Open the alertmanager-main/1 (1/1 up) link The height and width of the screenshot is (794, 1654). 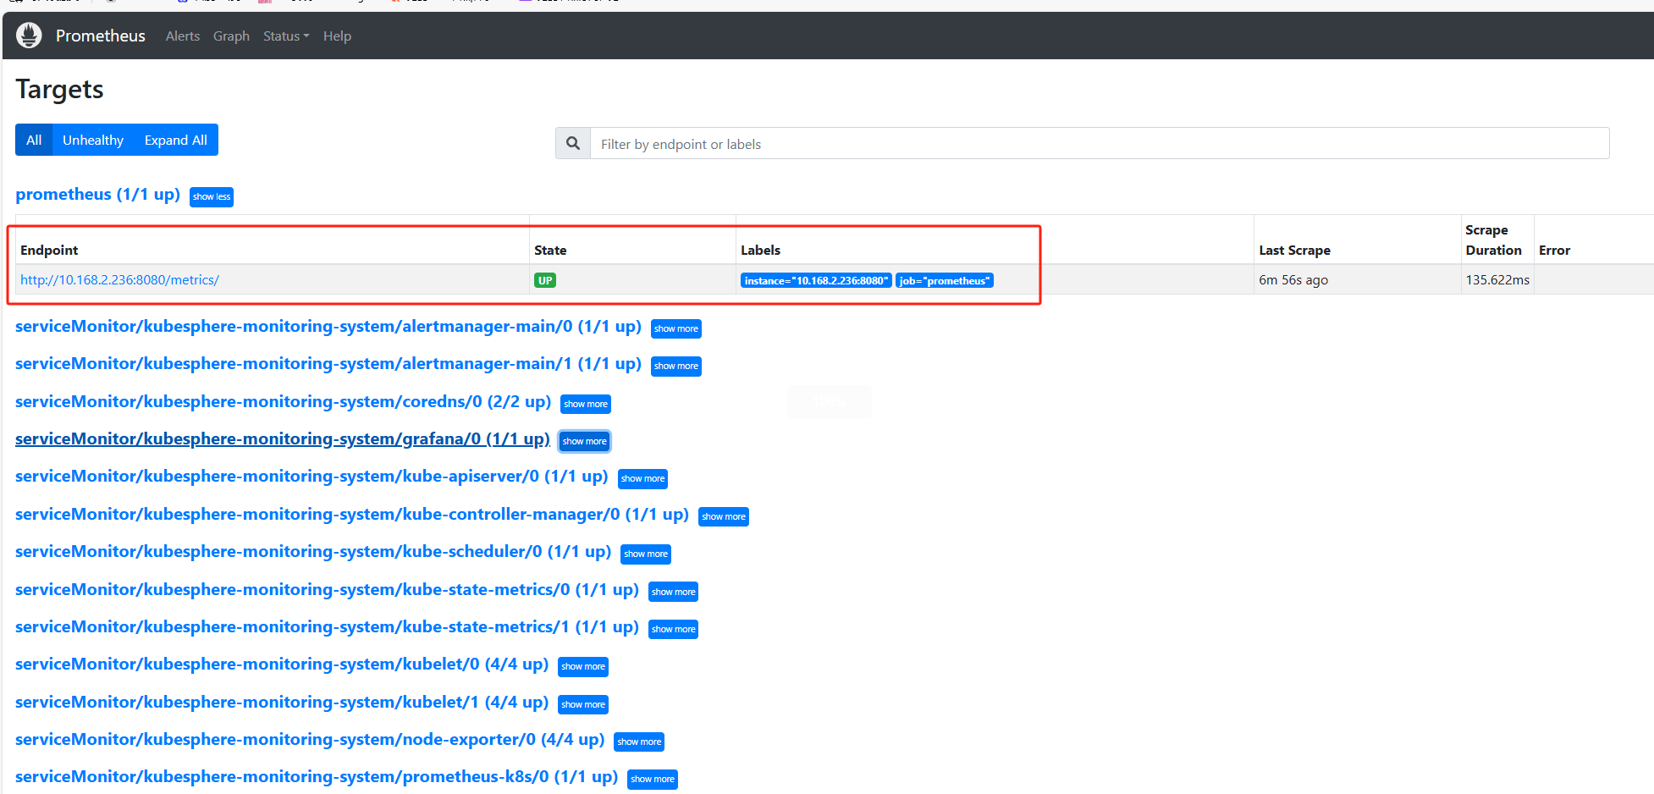click(x=328, y=363)
